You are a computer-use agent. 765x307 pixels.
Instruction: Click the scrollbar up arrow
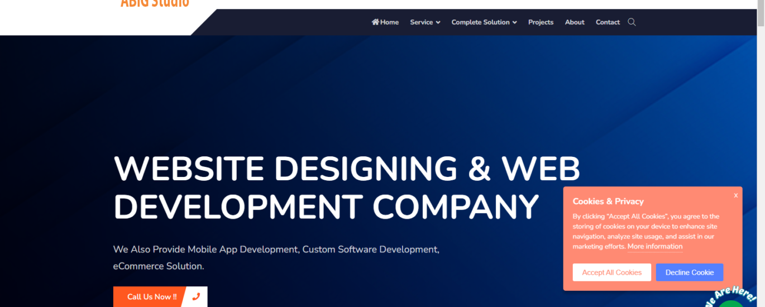tap(760, 4)
